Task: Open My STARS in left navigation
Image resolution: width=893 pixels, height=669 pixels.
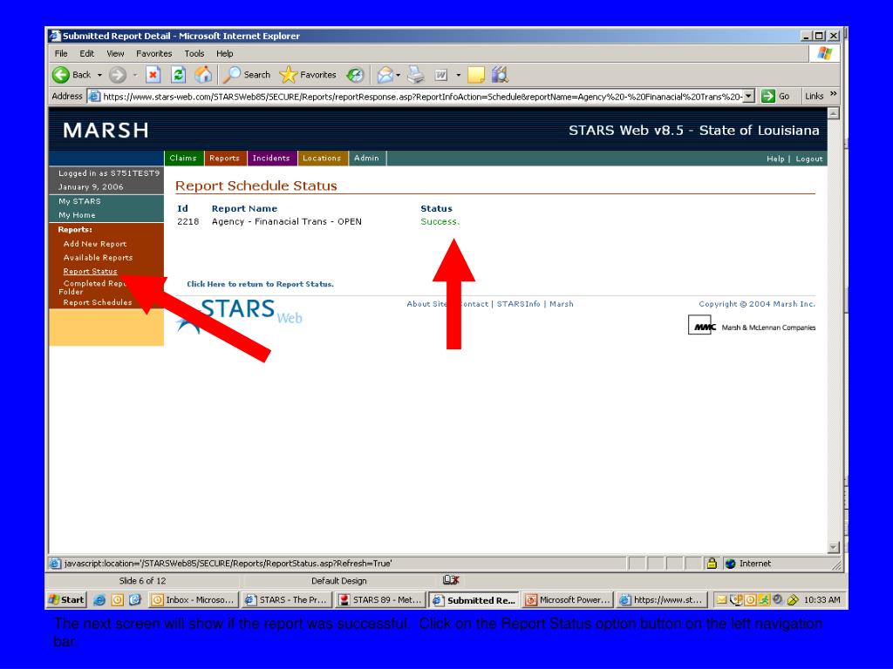Action: click(x=79, y=201)
